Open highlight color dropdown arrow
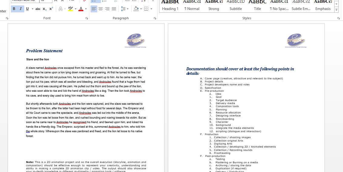 click(75, 9)
